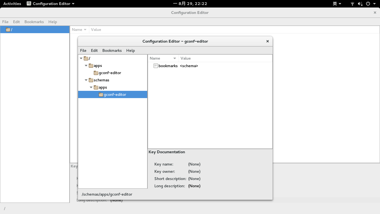Viewport: 380px width, 214px height.
Task: Click the Key name (None) value
Action: click(194, 164)
